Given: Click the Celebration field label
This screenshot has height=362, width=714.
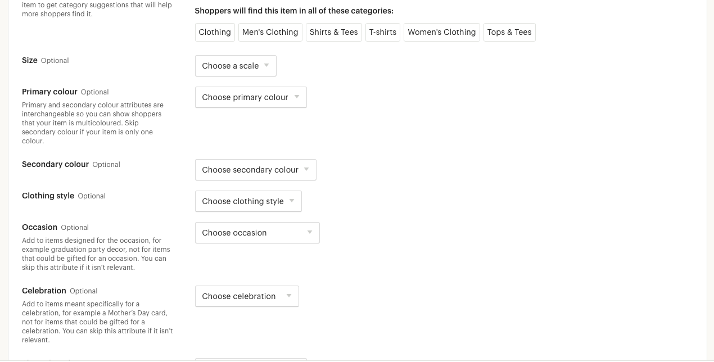Looking at the screenshot, I should coord(44,291).
